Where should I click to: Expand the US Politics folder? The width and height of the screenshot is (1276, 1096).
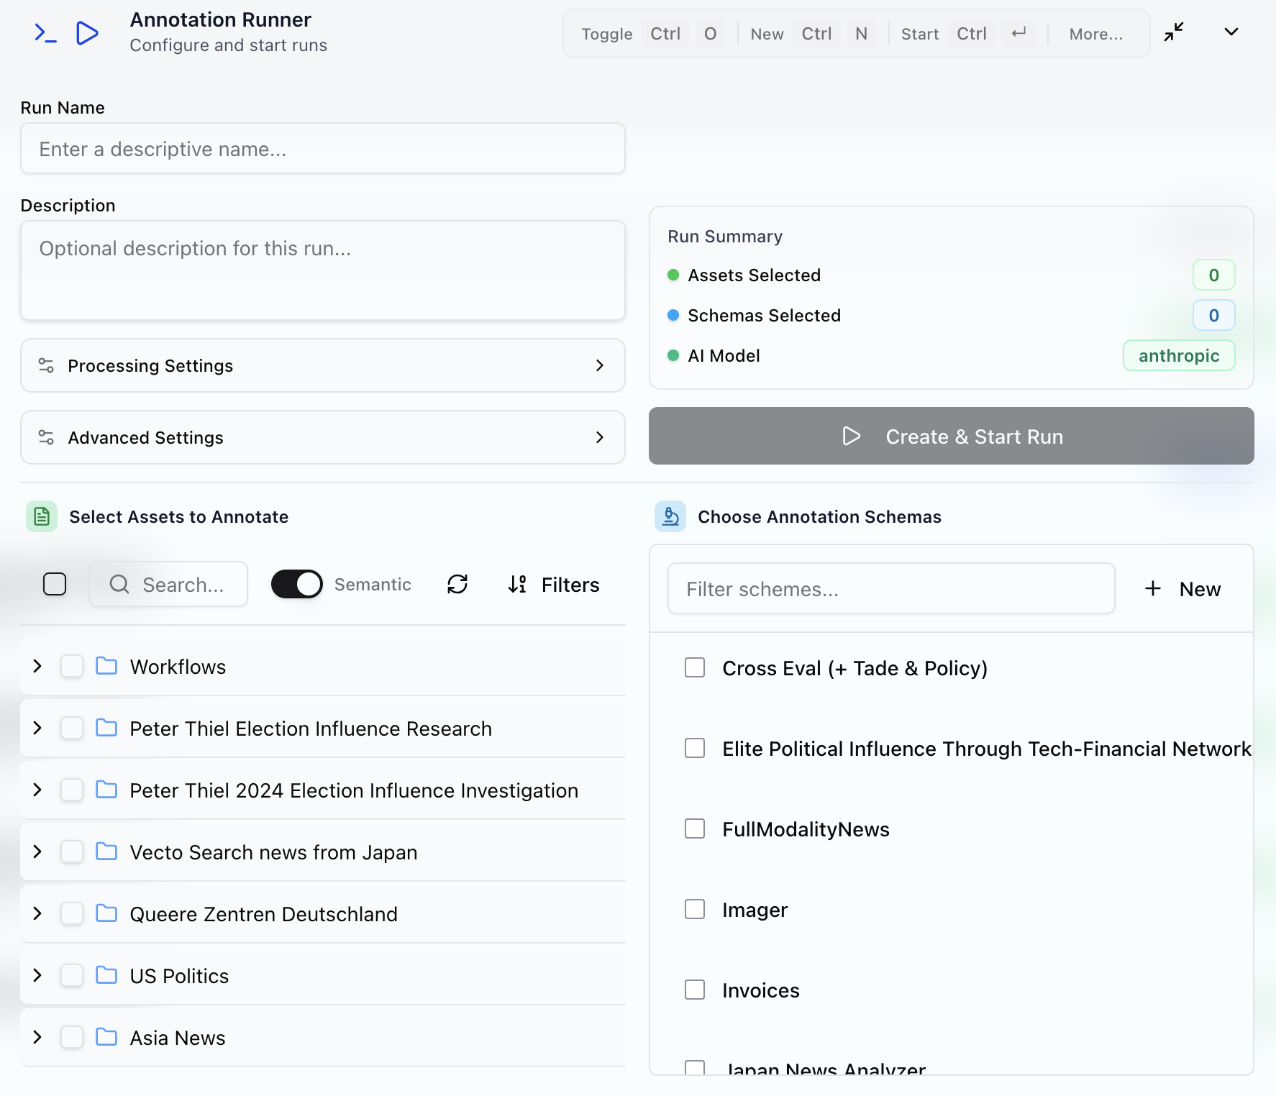37,975
